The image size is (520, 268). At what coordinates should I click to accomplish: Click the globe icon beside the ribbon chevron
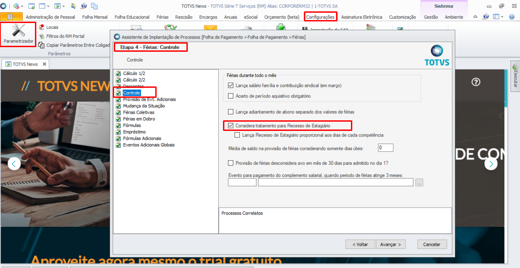point(486,17)
